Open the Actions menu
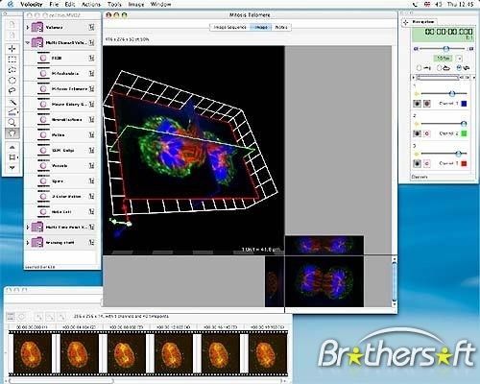 coord(91,4)
